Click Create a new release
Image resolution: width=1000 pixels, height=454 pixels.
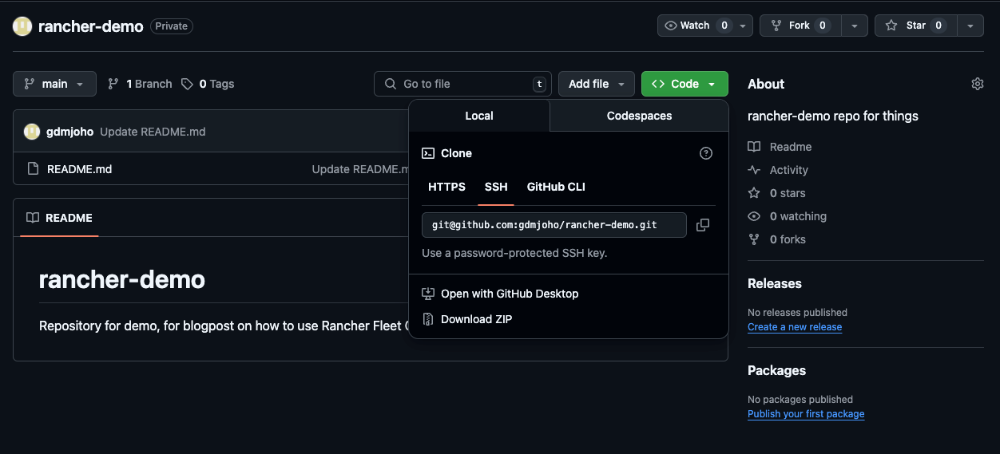click(x=795, y=327)
